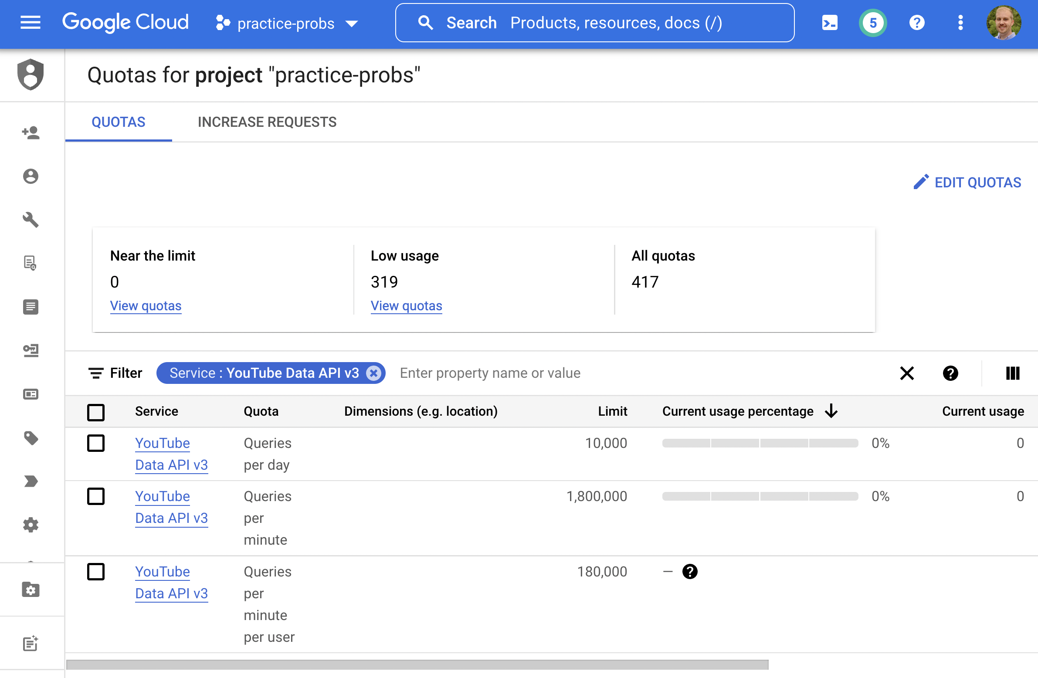Image resolution: width=1038 pixels, height=678 pixels.
Task: Open the navigation menu hamburger icon
Action: [x=30, y=23]
